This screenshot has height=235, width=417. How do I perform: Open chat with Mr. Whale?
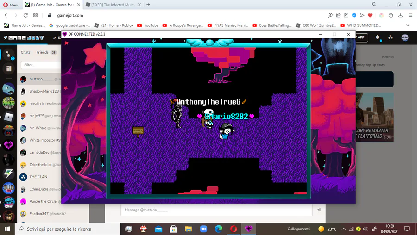(39, 128)
